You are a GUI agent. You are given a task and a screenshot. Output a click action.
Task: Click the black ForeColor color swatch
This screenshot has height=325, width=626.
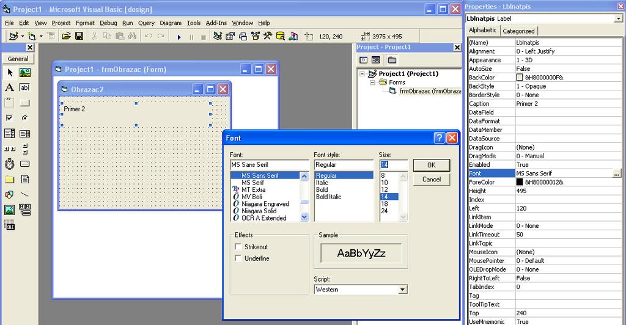click(x=520, y=182)
